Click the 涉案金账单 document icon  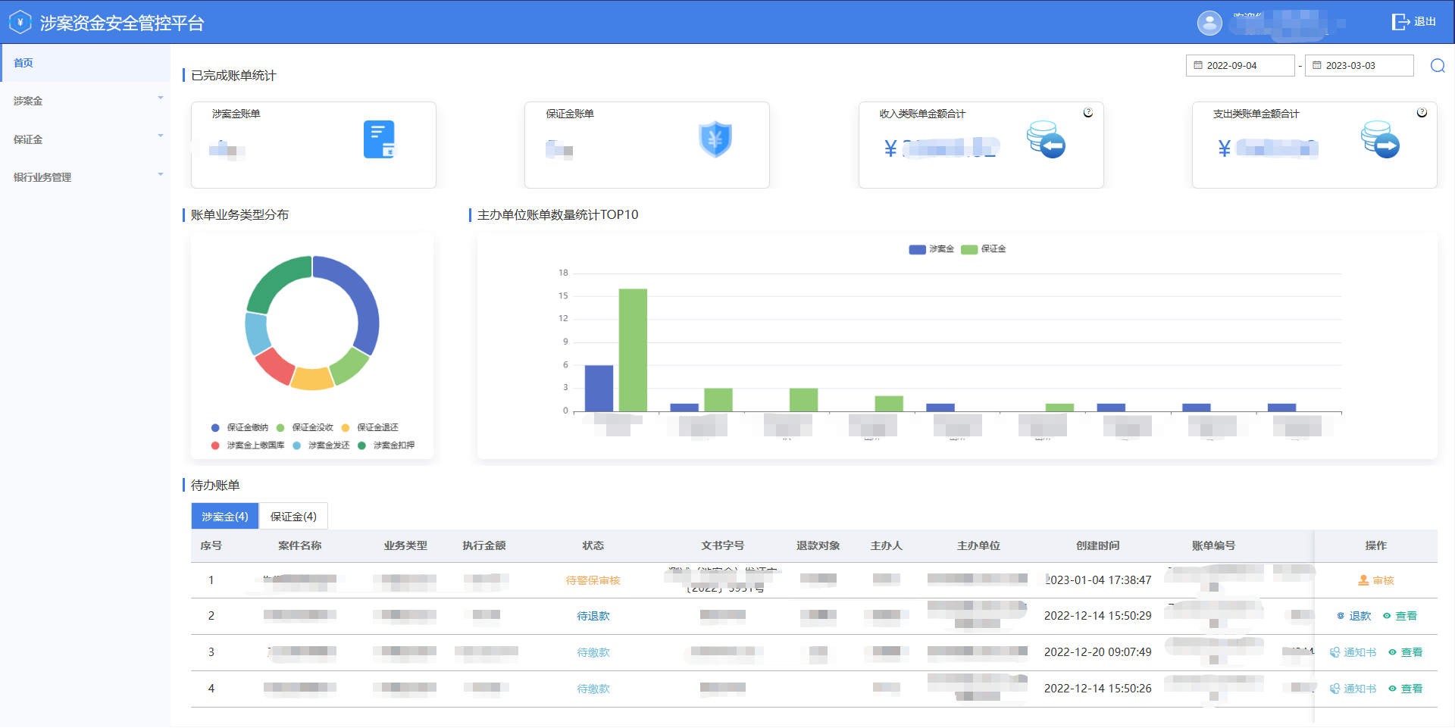click(x=379, y=139)
